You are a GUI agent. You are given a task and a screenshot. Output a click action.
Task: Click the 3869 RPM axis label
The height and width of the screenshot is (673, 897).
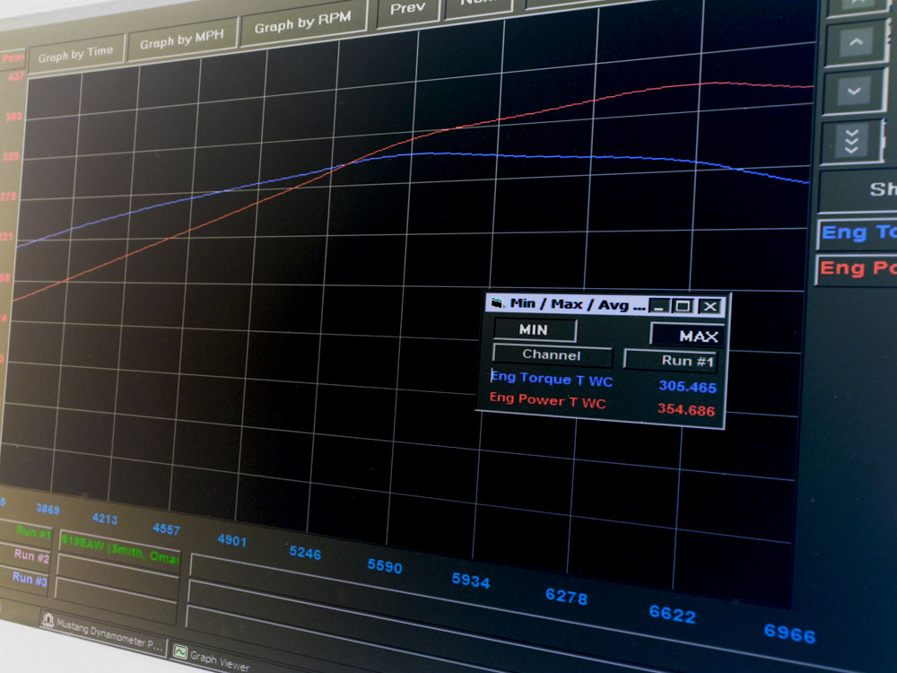[x=48, y=509]
